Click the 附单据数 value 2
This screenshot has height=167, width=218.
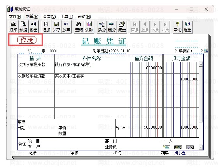click(202, 51)
